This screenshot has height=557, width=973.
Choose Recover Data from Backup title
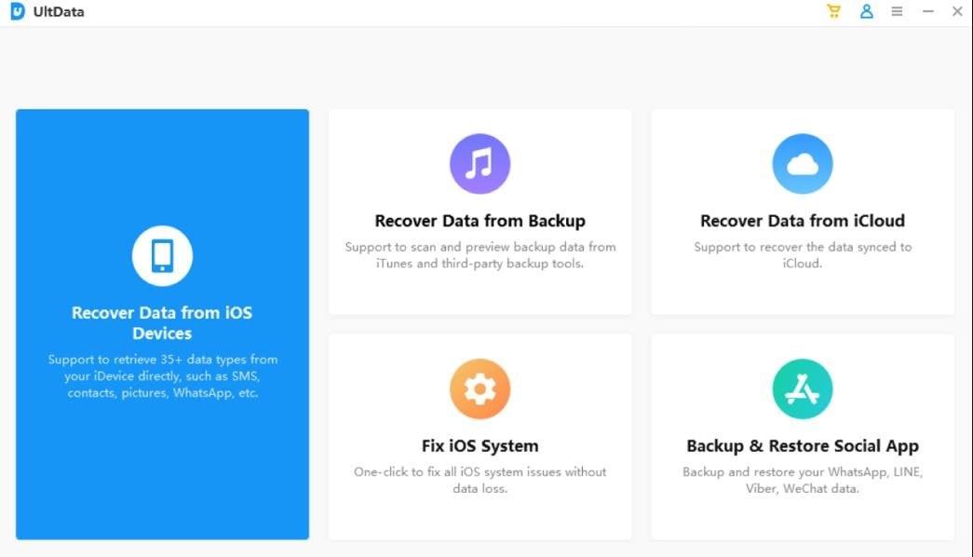480,221
